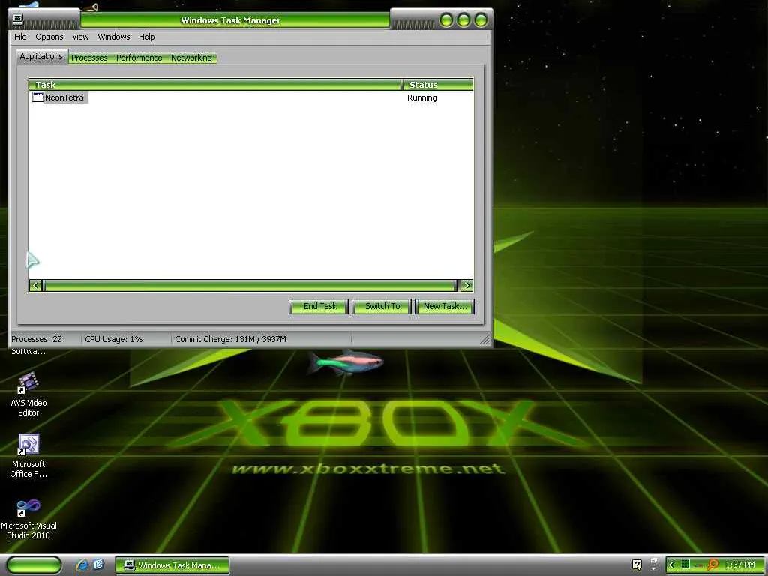Sort by the Task column header
The width and height of the screenshot is (768, 576).
coord(215,84)
